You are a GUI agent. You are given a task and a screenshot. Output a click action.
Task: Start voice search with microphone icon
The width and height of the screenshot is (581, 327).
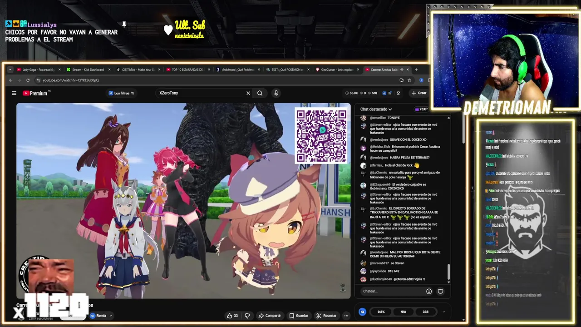pyautogui.click(x=276, y=93)
